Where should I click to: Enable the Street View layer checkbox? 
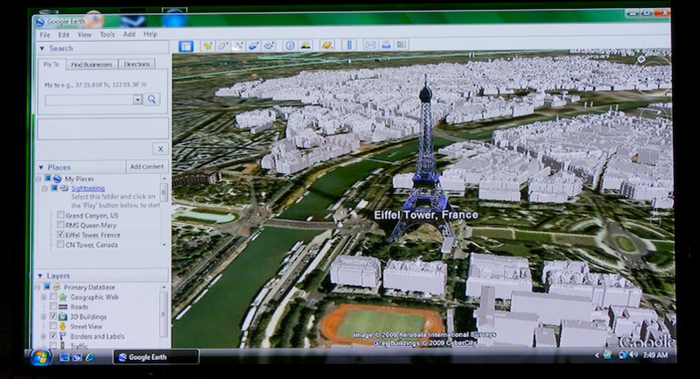(x=53, y=326)
